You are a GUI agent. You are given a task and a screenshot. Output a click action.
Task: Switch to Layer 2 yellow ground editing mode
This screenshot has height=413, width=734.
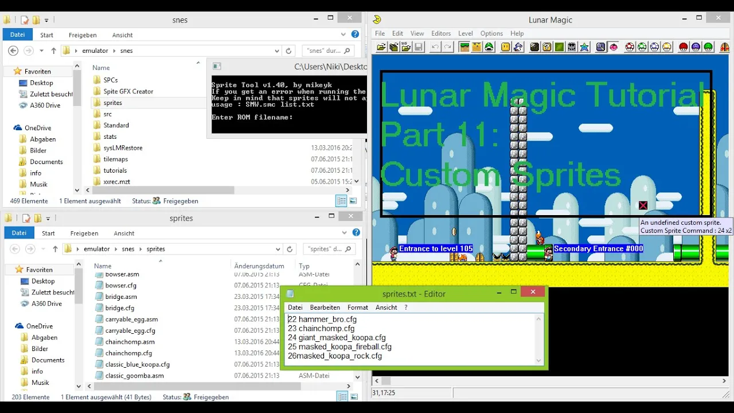[x=477, y=47]
